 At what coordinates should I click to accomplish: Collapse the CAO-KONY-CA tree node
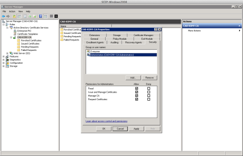(x=11, y=37)
